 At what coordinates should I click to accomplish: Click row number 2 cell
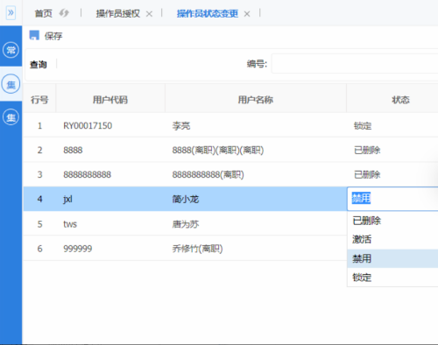tap(39, 151)
